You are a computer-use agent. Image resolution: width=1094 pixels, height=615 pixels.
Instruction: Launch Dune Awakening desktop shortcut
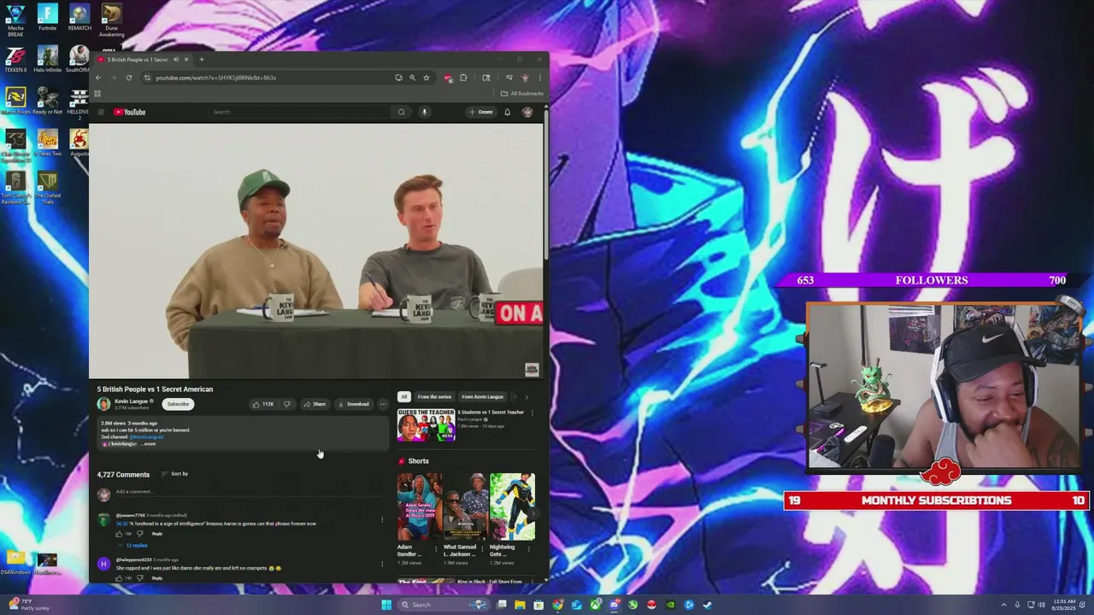111,20
